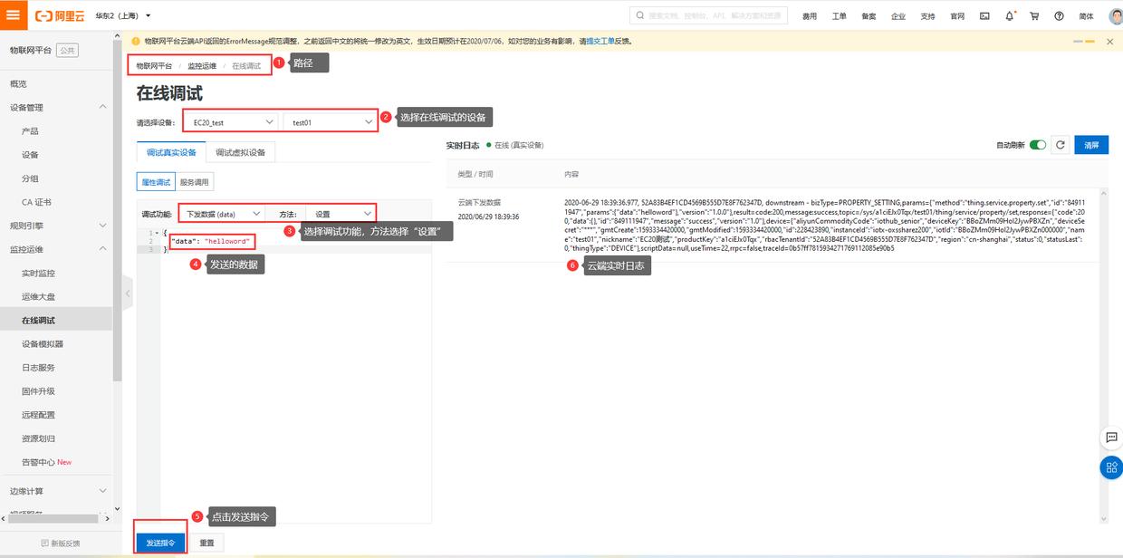Open the feedback chat icon on right edge
The height and width of the screenshot is (558, 1123).
coord(1111,438)
